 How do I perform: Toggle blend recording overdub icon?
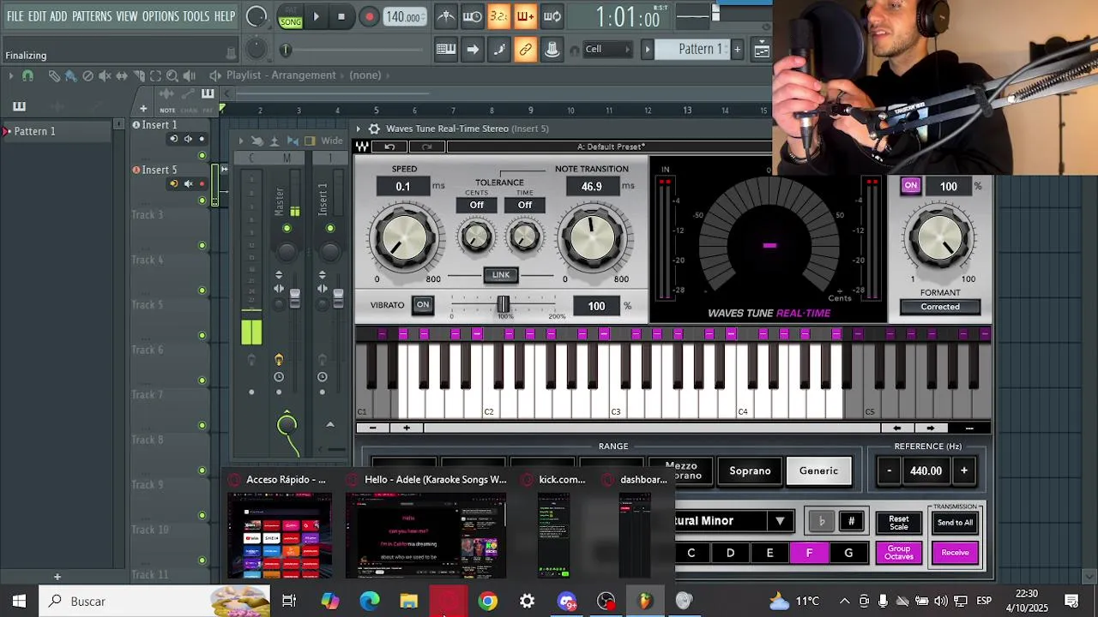coord(525,16)
